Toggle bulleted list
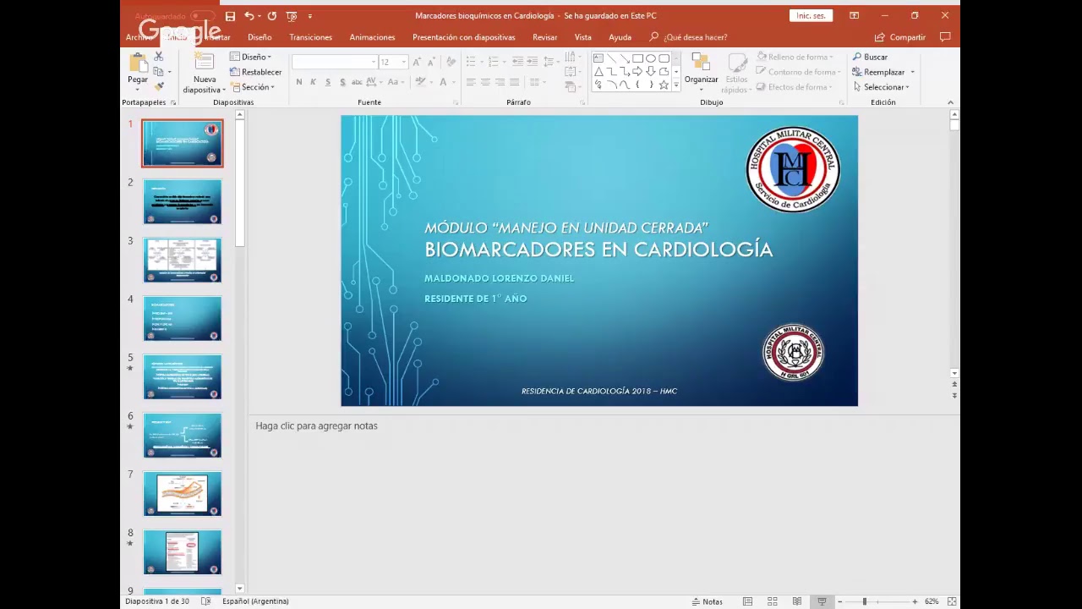Screen dimensions: 1082x609 click(x=471, y=62)
